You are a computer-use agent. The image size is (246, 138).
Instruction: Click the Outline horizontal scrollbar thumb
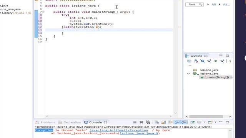(206, 117)
